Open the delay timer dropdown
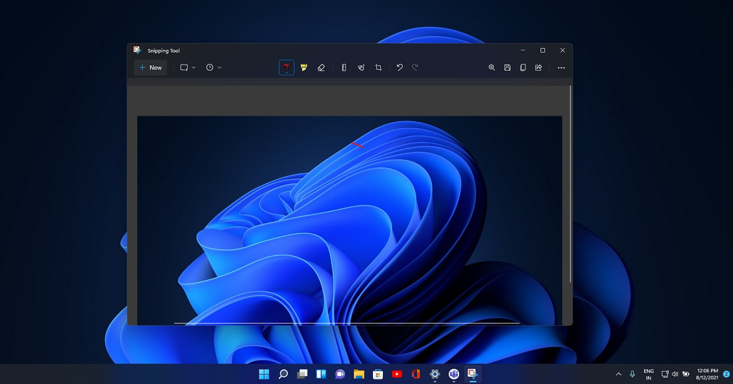The width and height of the screenshot is (733, 384). pos(213,68)
